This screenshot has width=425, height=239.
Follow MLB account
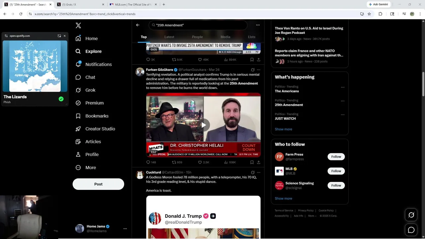tap(336, 171)
